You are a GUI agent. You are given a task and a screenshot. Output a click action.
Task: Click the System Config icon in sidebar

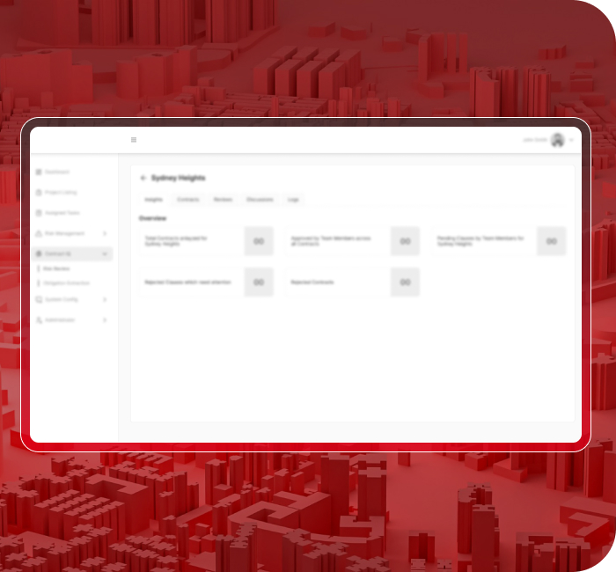click(39, 300)
